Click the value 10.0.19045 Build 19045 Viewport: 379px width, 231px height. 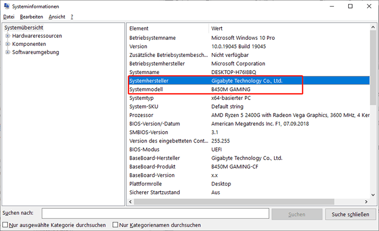[239, 46]
